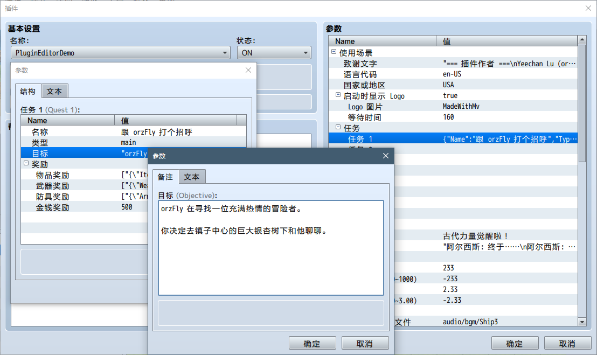Click the Name column header in quest structure

(68, 120)
